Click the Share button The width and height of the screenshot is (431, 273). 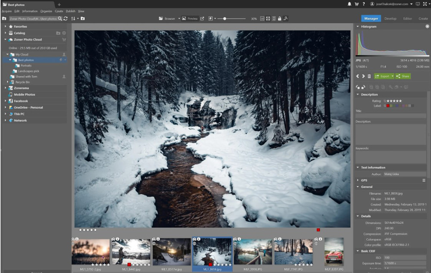(403, 76)
